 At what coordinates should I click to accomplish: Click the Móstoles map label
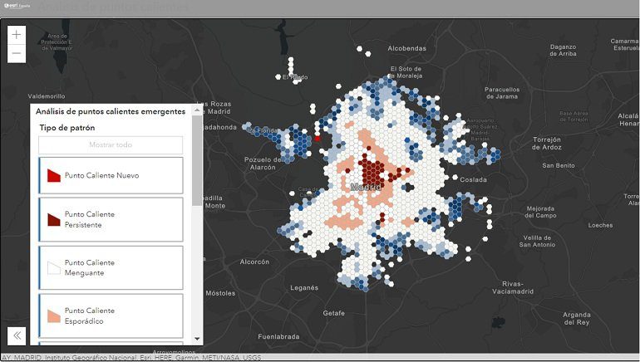[x=220, y=293]
